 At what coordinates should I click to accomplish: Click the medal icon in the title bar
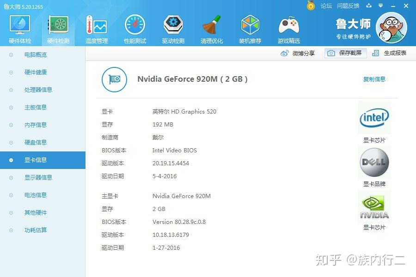[x=311, y=6]
